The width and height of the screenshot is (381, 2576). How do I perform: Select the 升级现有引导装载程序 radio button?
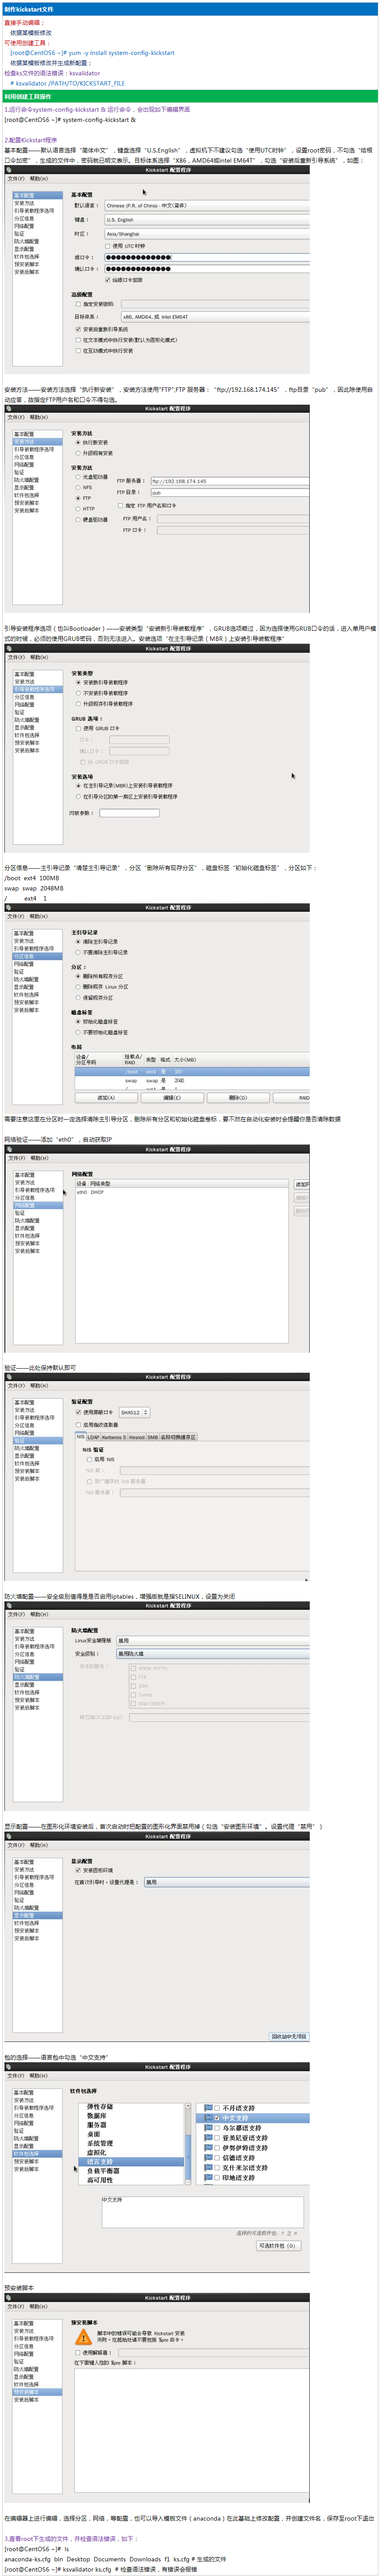click(78, 704)
